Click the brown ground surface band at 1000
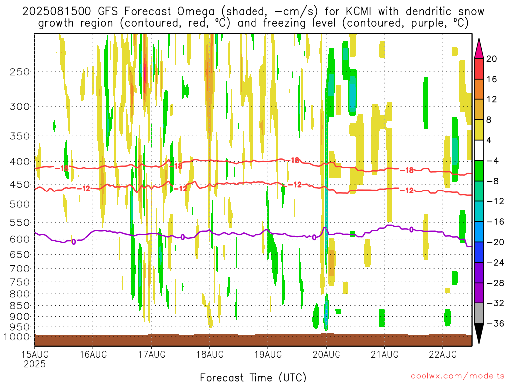509x382 pixels. coord(253,340)
